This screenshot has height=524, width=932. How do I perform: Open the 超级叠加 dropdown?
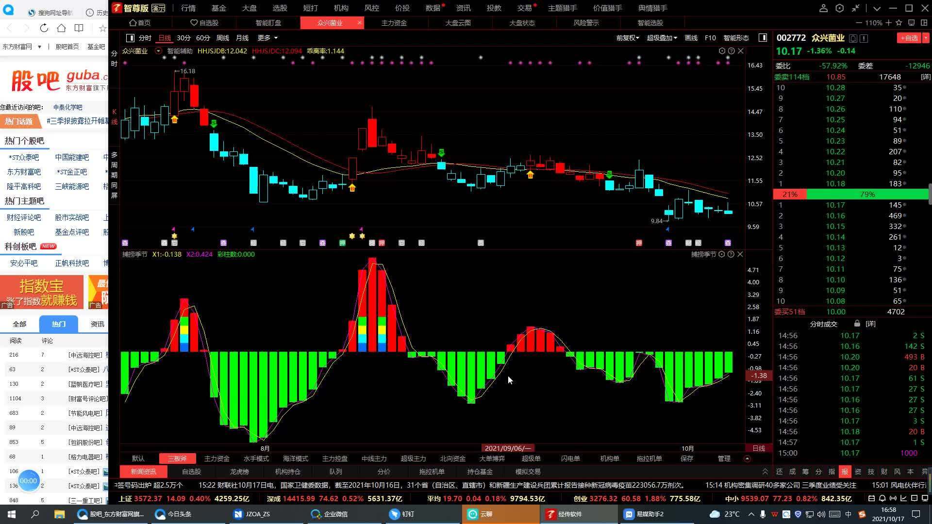click(662, 38)
